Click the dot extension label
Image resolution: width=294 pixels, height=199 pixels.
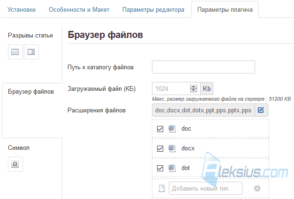185,168
